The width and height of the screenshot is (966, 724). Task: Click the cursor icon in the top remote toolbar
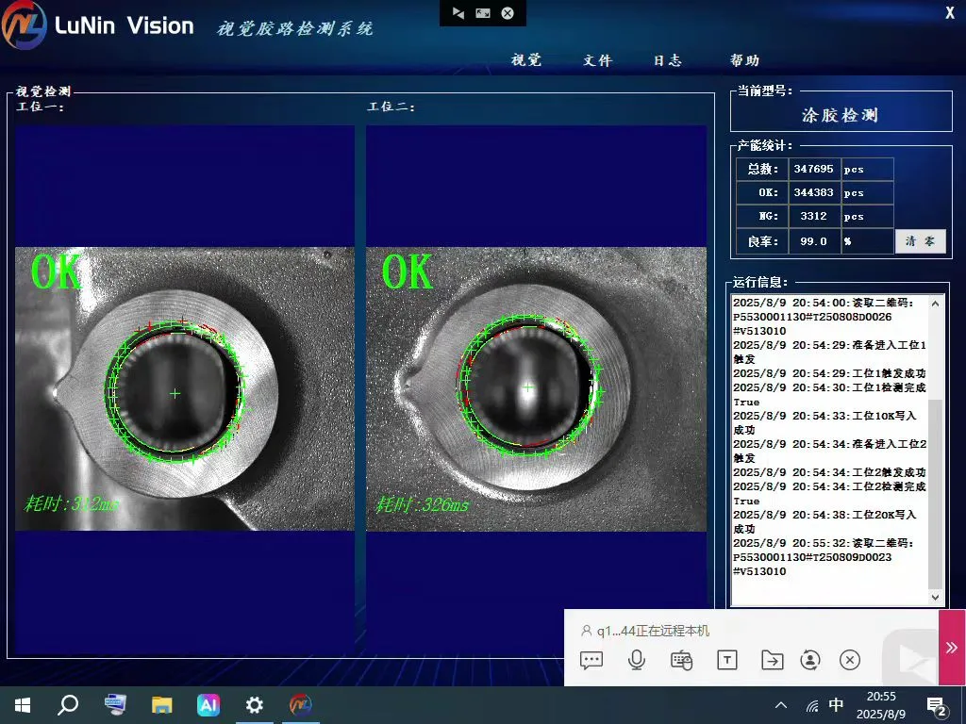(458, 13)
